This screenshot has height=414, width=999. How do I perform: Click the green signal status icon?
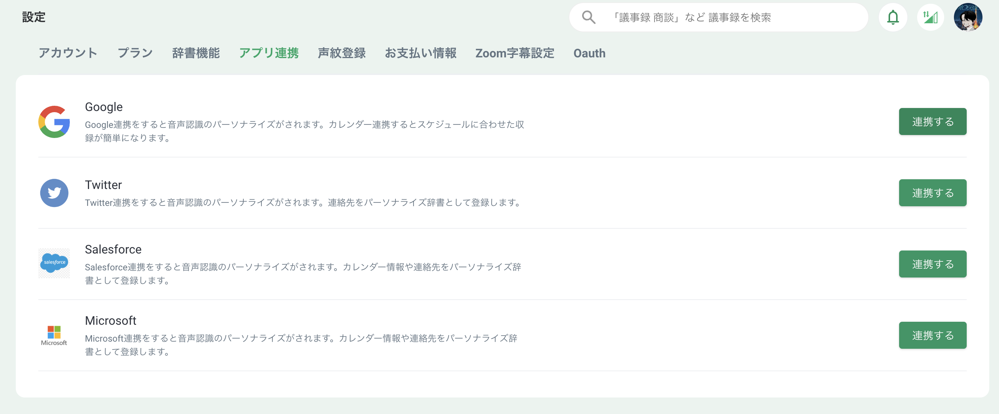(930, 17)
